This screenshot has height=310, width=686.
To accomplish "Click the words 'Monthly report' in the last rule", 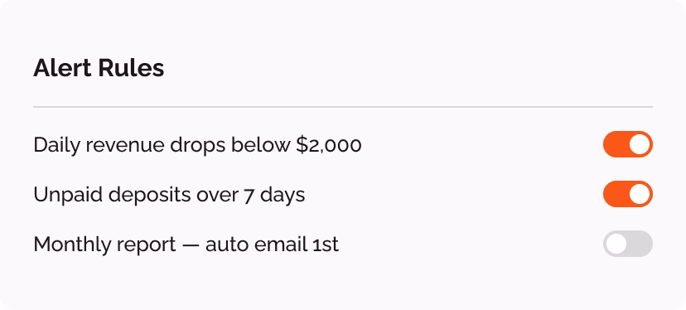I will (104, 245).
